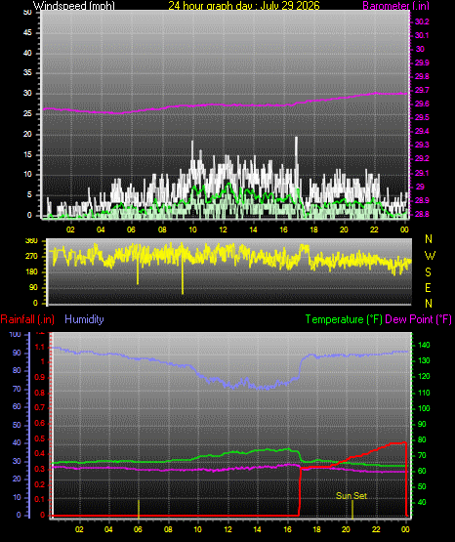Click the Rainfall (.in) legend label
Screen dimensions: 455x542
pyautogui.click(x=27, y=319)
